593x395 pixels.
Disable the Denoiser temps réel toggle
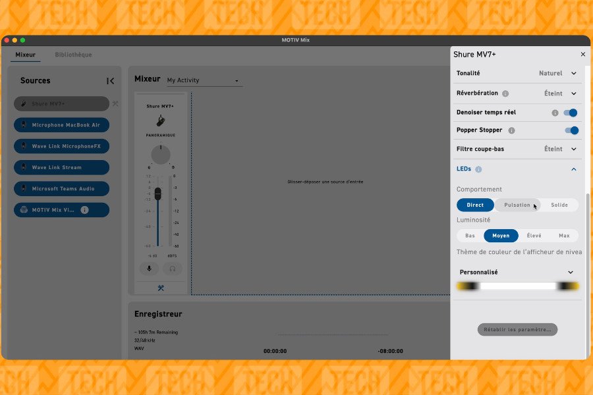coord(571,113)
